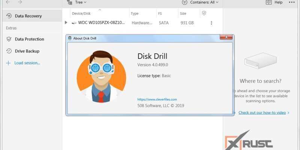Screen dimensions: 300x150
Task: Select the WDC WD10SPZX-08Z10 disk row
Action: pos(142,23)
